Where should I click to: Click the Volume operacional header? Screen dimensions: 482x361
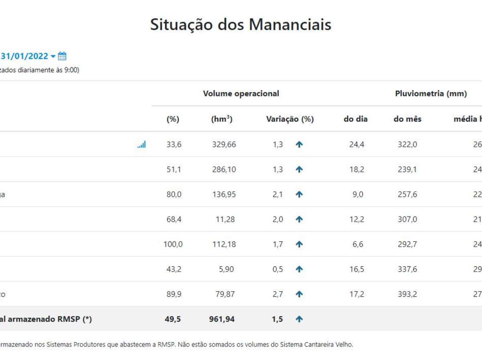241,94
